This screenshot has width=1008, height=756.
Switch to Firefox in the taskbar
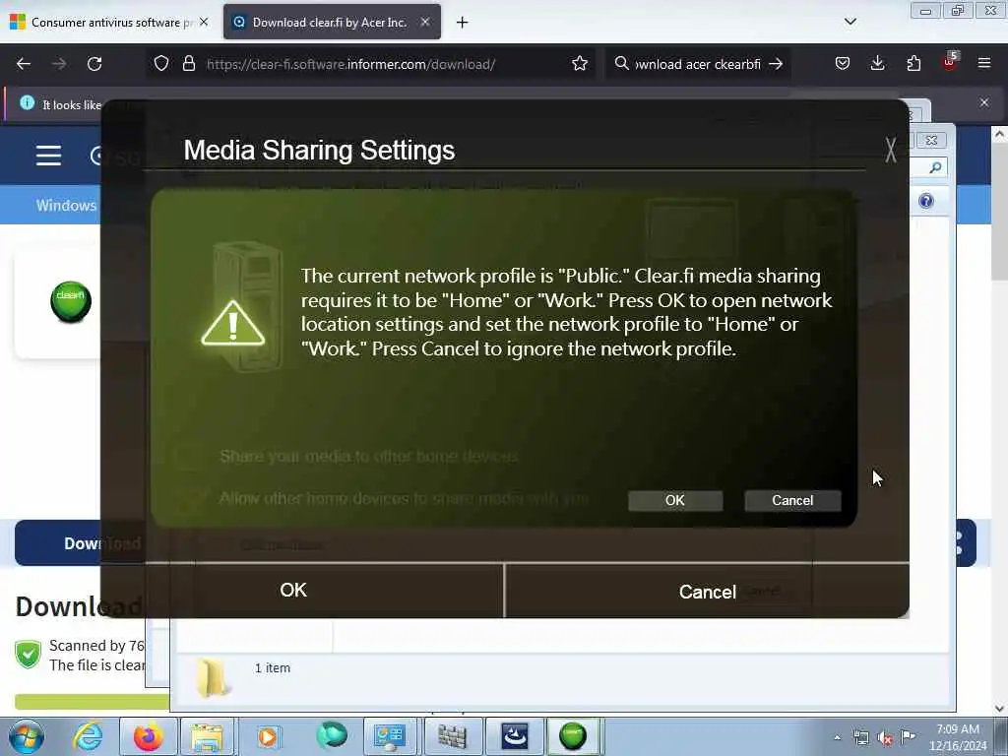pyautogui.click(x=149, y=736)
